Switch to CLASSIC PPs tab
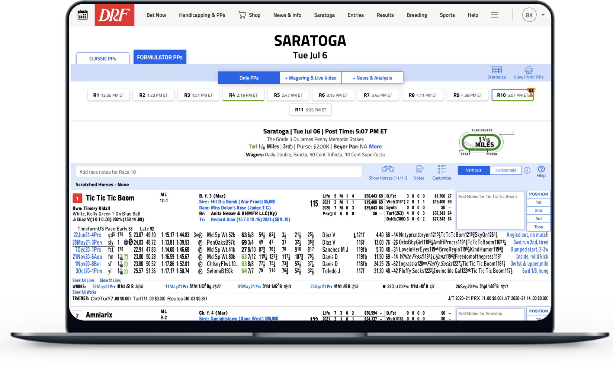Image resolution: width=613 pixels, height=366 pixels. coord(103,58)
